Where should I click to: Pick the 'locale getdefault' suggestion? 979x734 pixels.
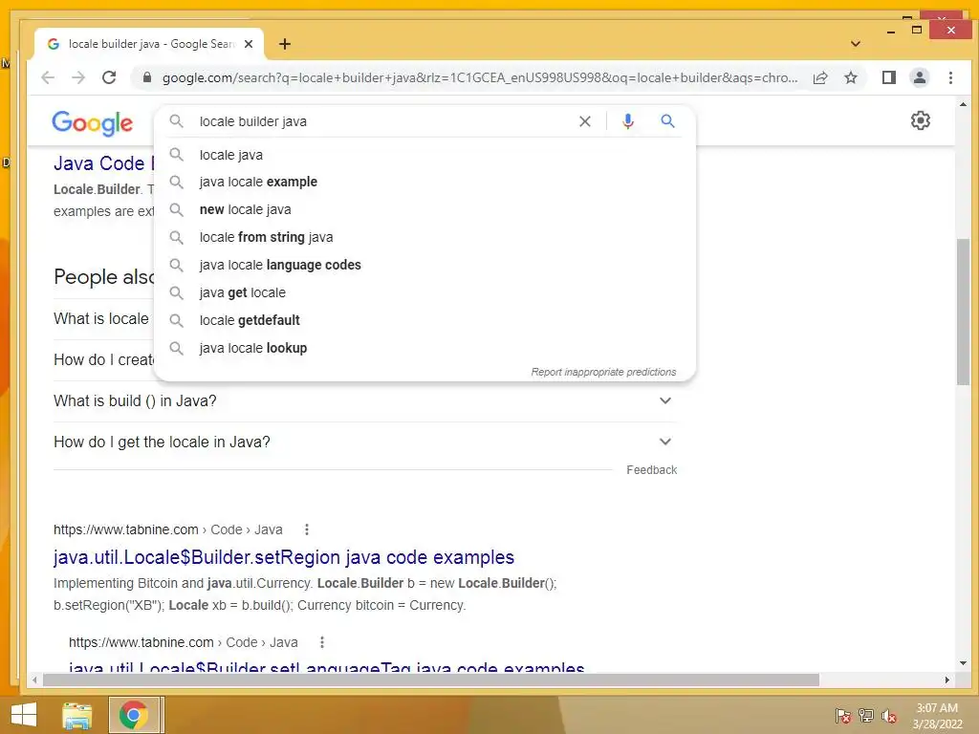point(424,320)
